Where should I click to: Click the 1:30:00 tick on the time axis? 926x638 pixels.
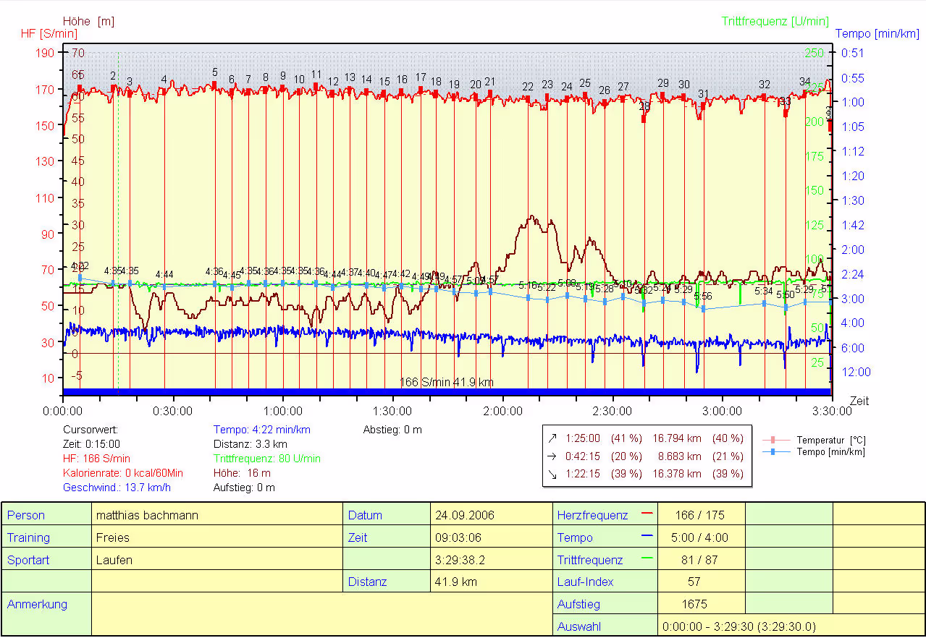pyautogui.click(x=393, y=411)
